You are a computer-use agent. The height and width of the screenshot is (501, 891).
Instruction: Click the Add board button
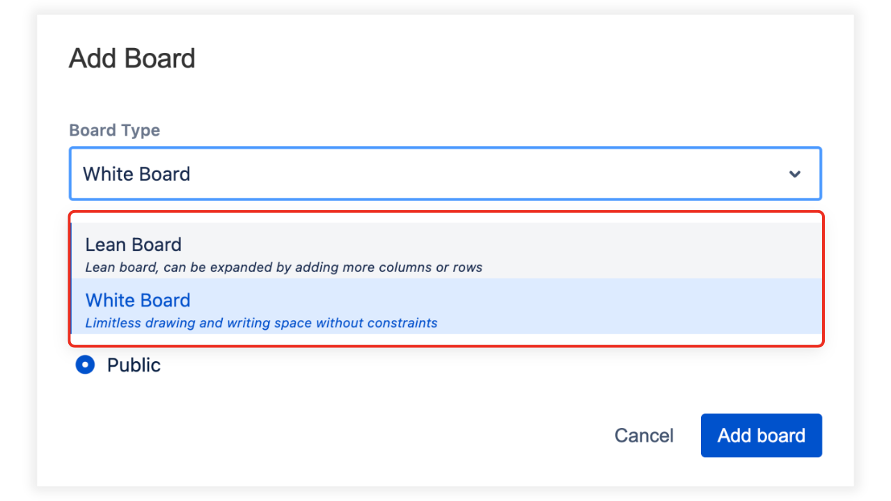pyautogui.click(x=761, y=436)
